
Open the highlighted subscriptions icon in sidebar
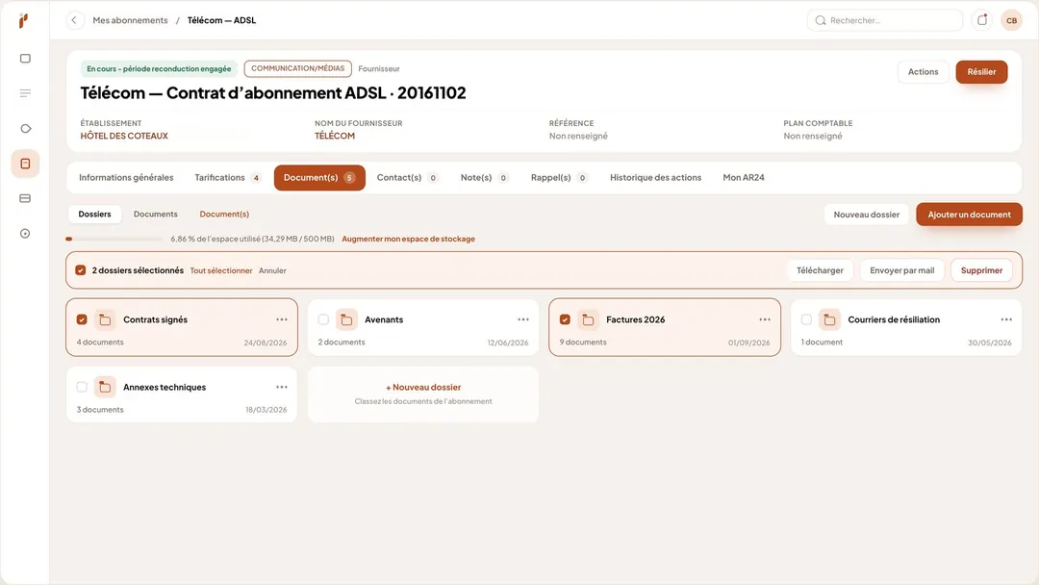tap(25, 164)
